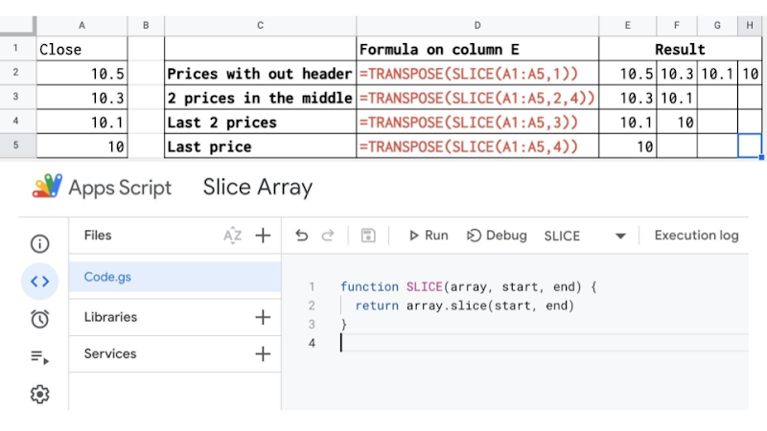
Task: Add a service with plus button
Action: point(263,354)
